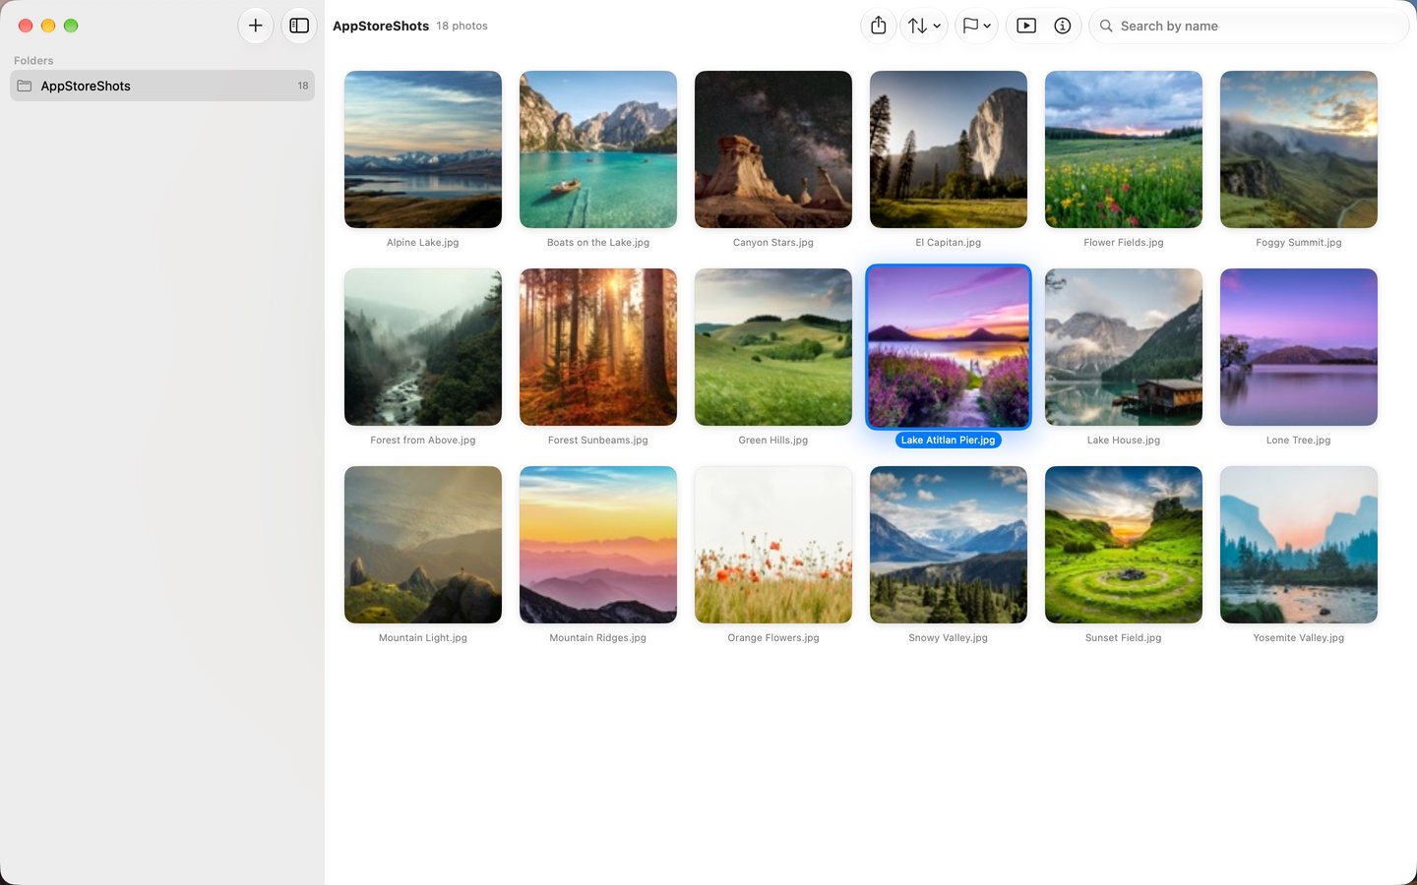The width and height of the screenshot is (1417, 885).
Task: Click the Search by name field
Action: [1249, 26]
